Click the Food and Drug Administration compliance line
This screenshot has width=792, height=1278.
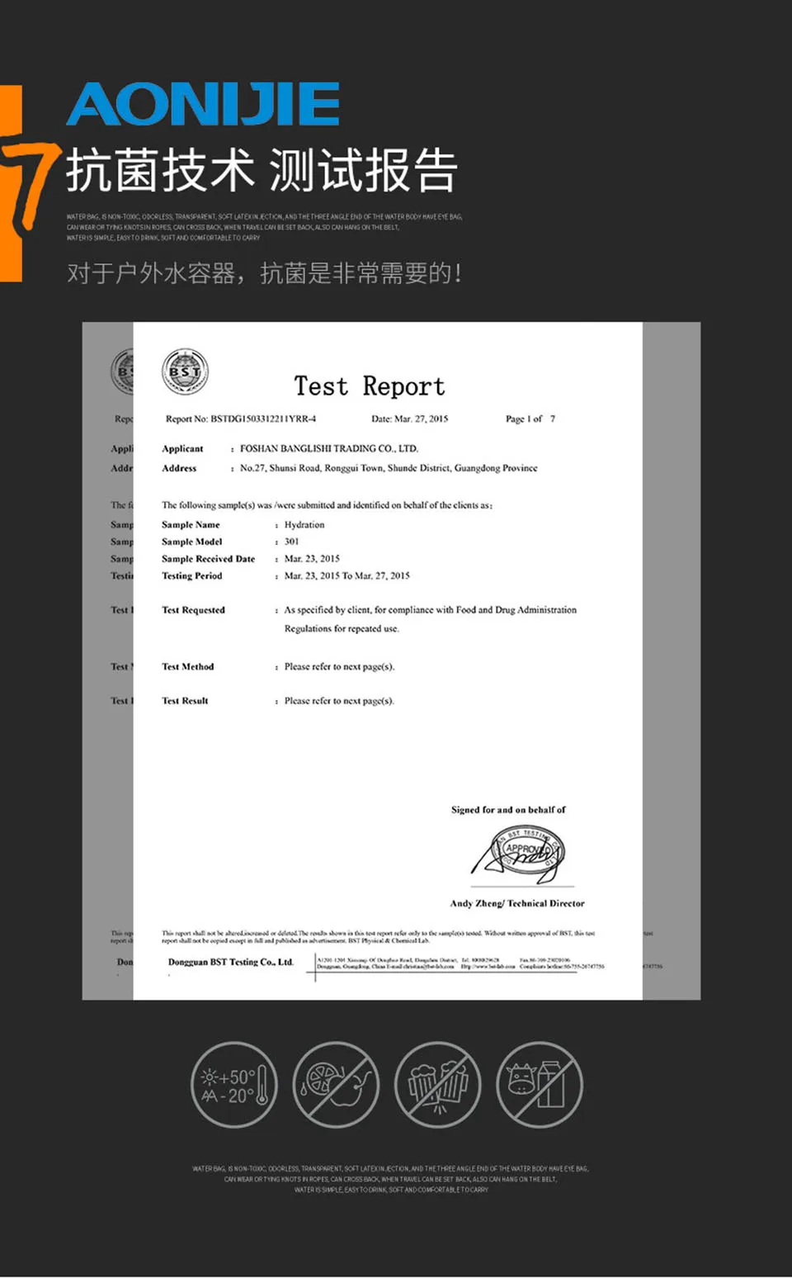[x=431, y=610]
